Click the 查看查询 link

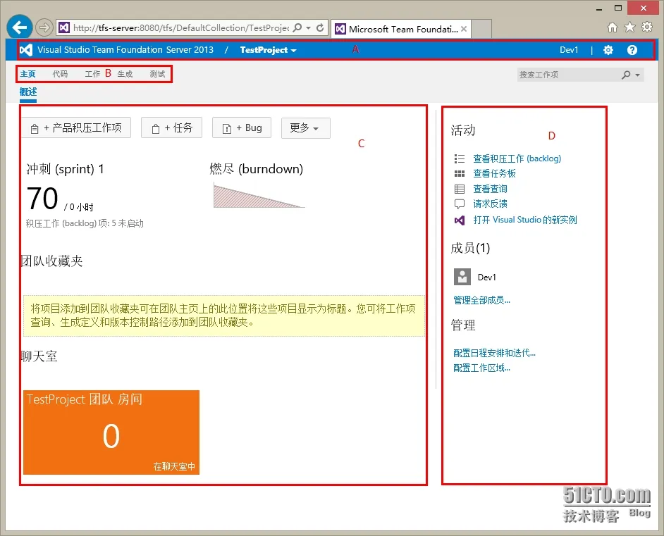(x=490, y=189)
